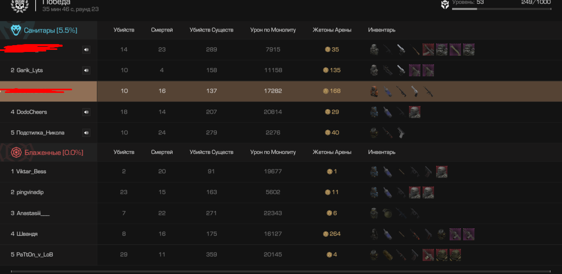562x274 pixels.
Task: Open player PaTtOn_v_LoB row
Action: click(281, 255)
